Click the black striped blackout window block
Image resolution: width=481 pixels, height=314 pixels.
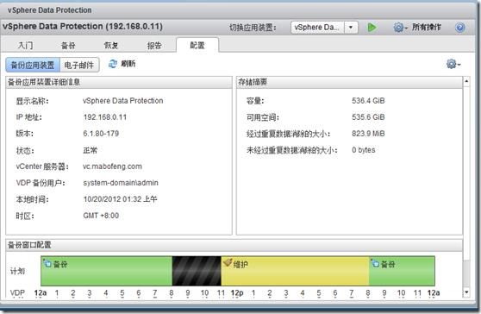[x=197, y=271]
